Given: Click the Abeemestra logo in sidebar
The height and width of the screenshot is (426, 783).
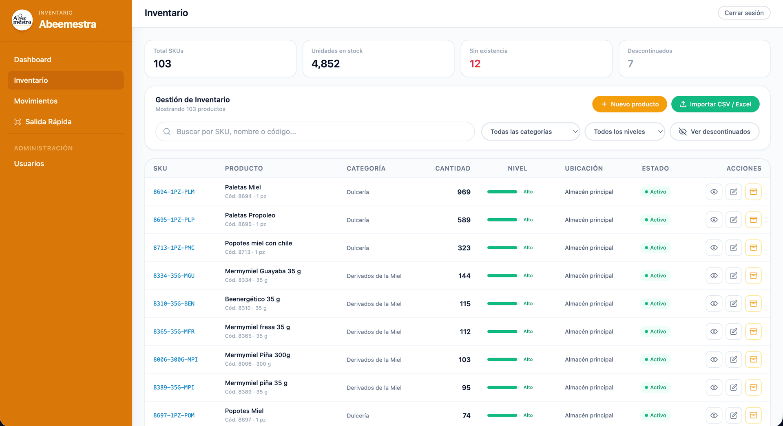Looking at the screenshot, I should [x=22, y=20].
